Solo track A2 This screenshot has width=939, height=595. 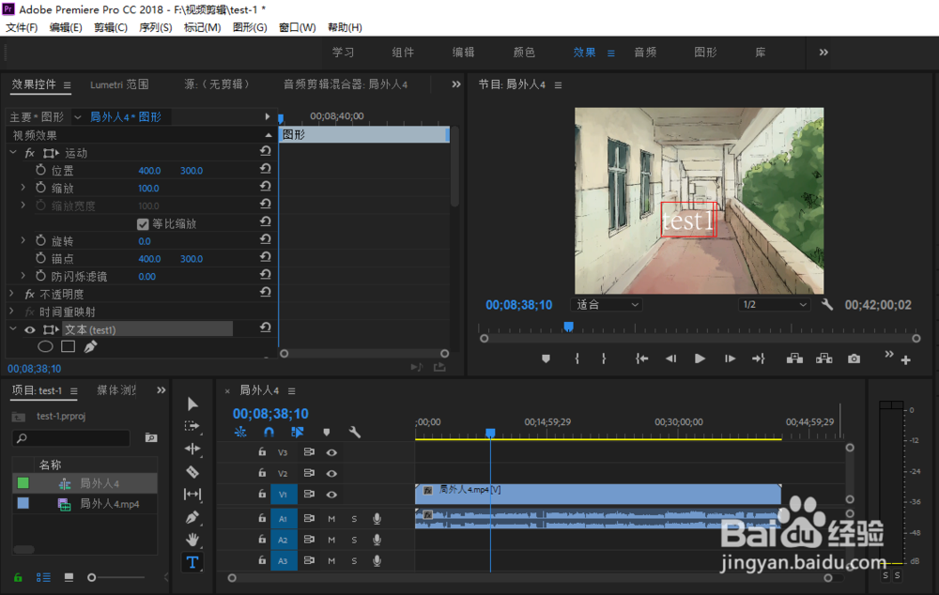tap(354, 540)
